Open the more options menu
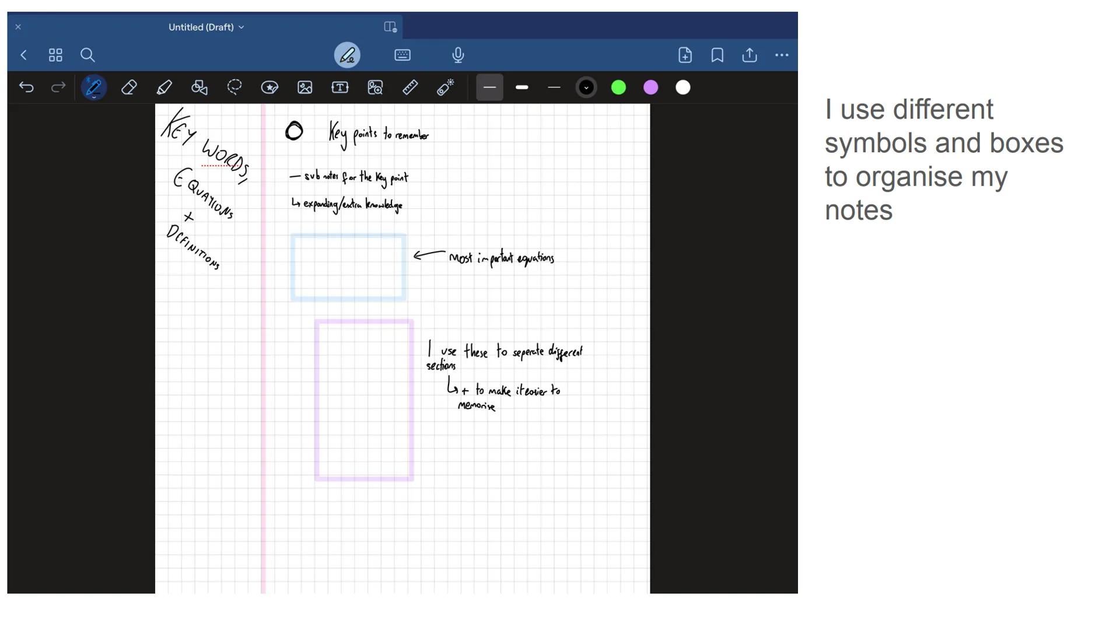The height and width of the screenshot is (630, 1120). (782, 55)
